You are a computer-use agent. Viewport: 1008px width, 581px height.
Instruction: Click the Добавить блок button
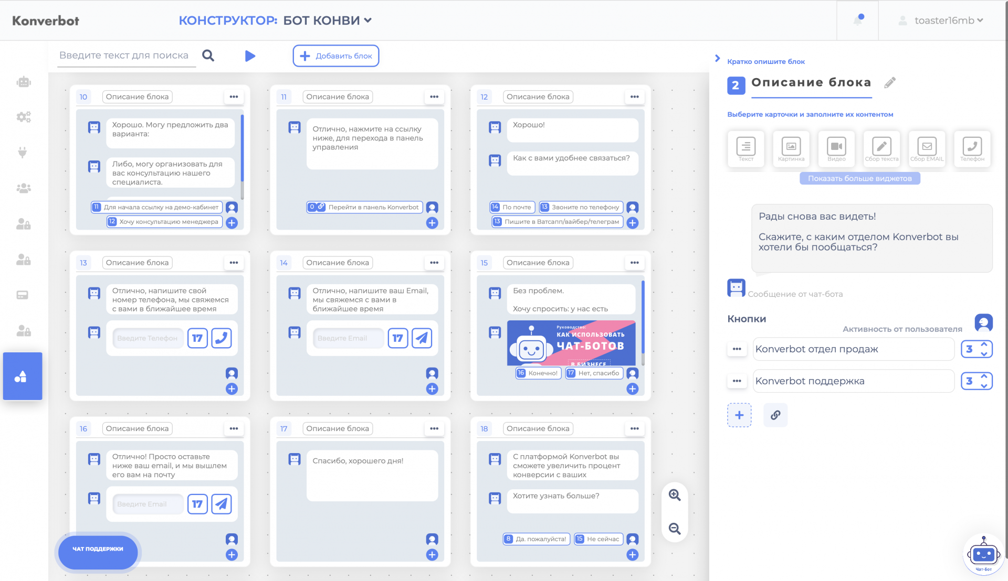coord(336,56)
